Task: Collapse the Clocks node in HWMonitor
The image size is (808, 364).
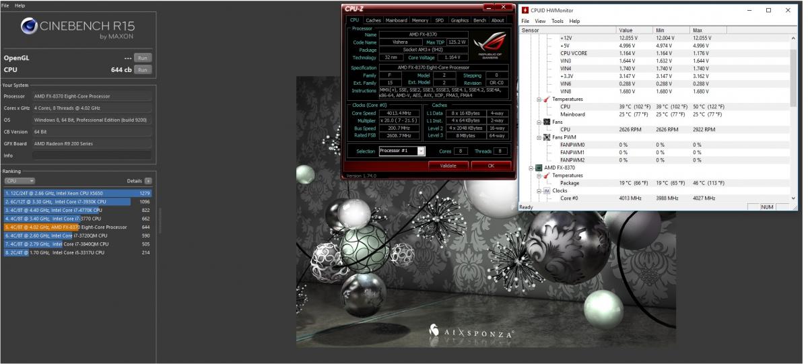Action: click(539, 190)
